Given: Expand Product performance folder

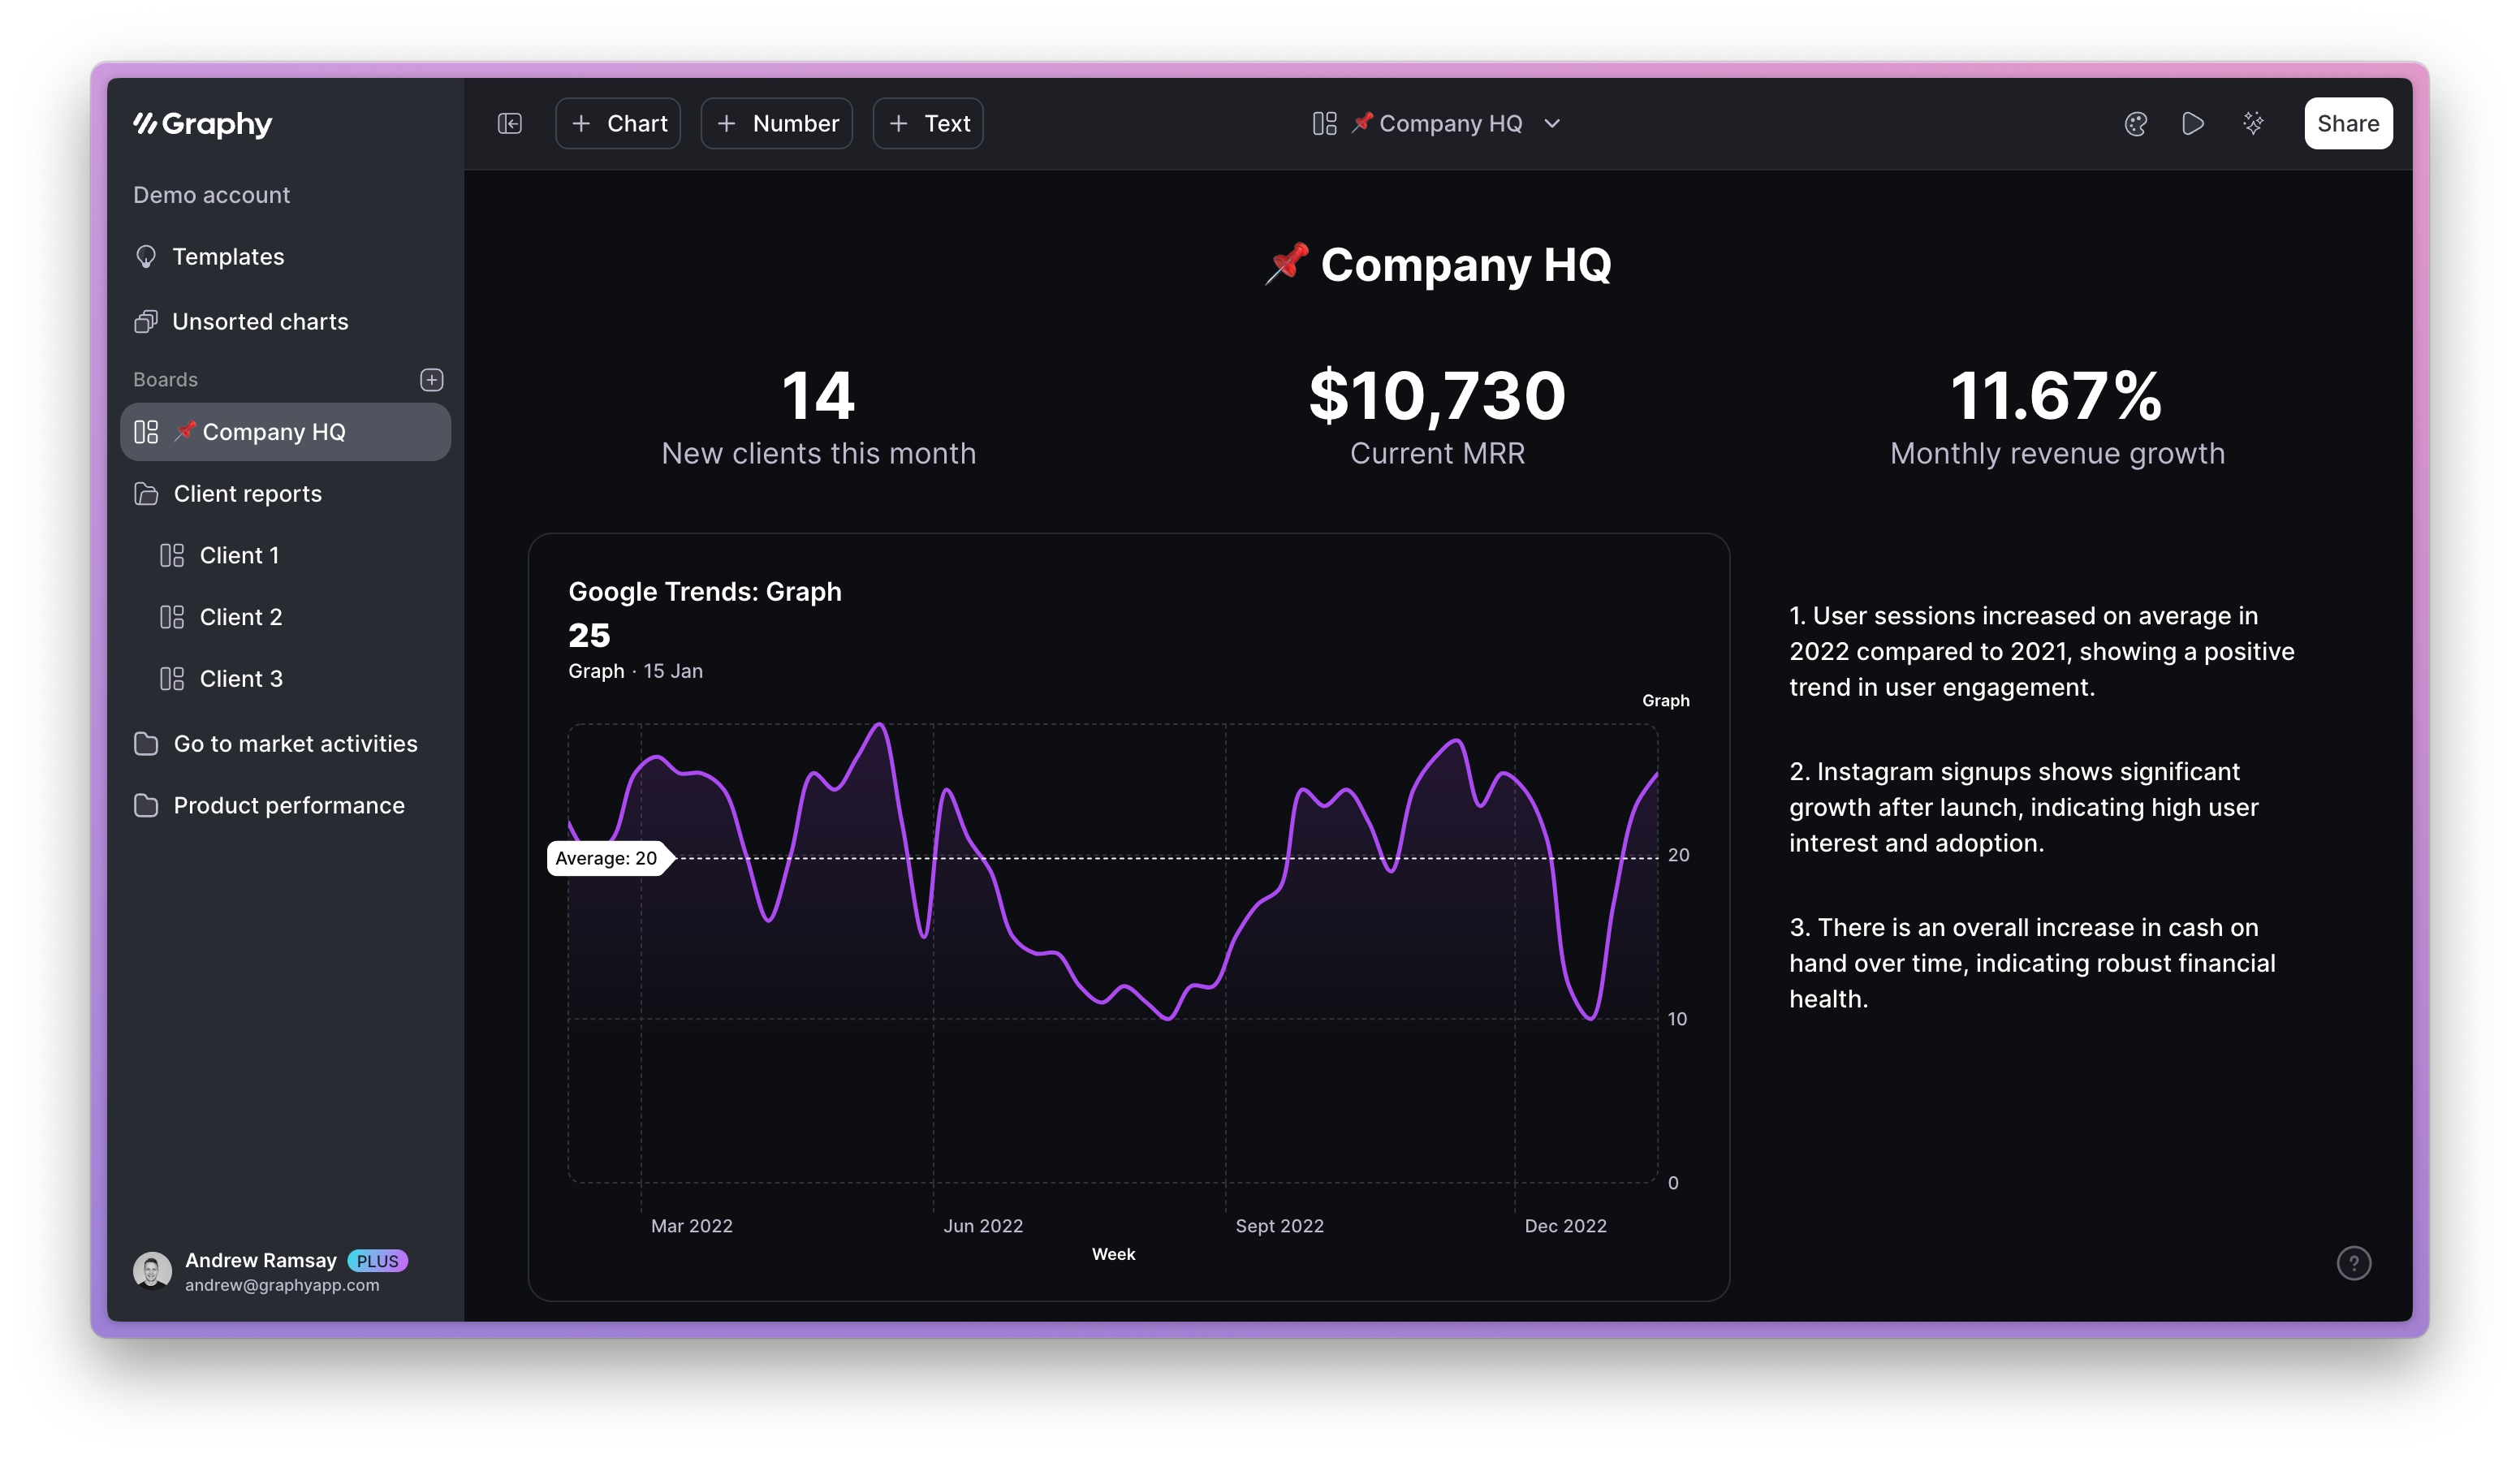Looking at the screenshot, I should click(288, 806).
